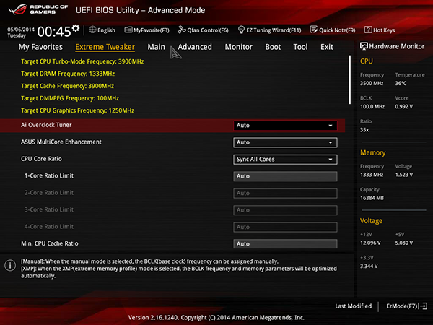Click the memory capacity value 16384 MB
Image resolution: width=433 pixels, height=325 pixels.
click(372, 198)
